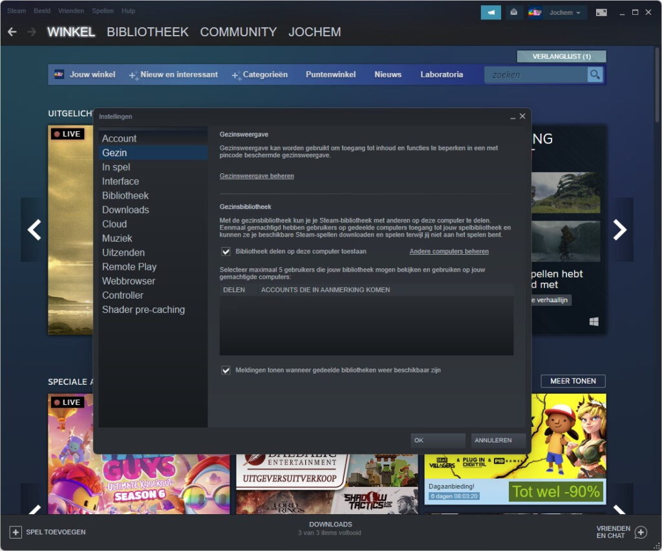662x551 pixels.
Task: Click the MEER TONEN button
Action: [573, 382]
